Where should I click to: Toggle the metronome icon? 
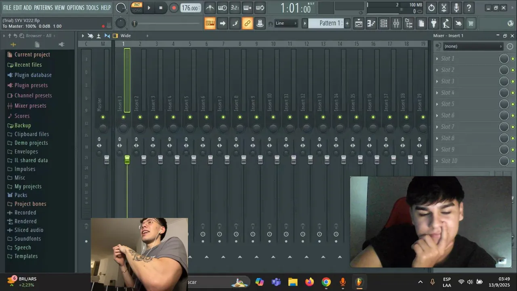(x=210, y=8)
